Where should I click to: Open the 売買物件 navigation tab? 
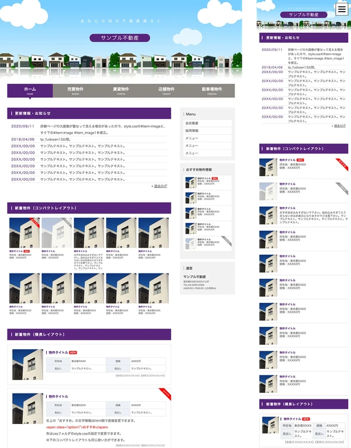[x=75, y=91]
